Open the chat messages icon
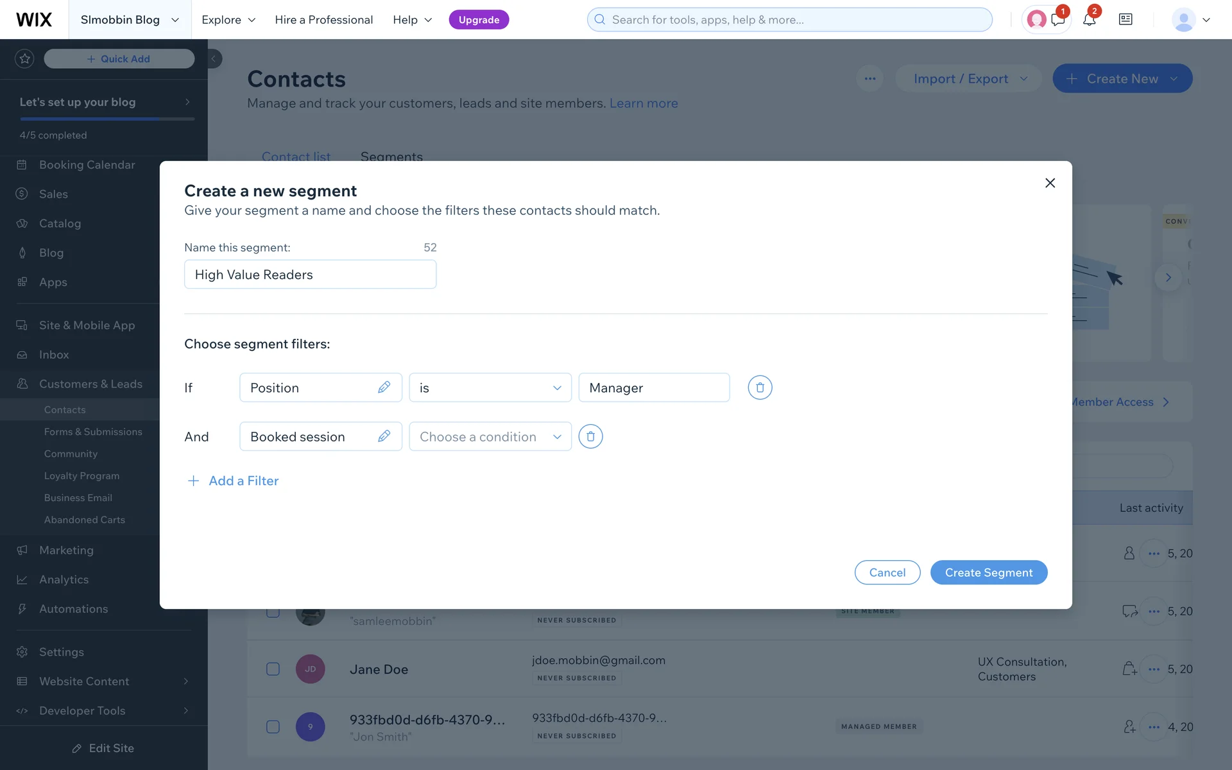This screenshot has height=770, width=1232. point(1058,19)
